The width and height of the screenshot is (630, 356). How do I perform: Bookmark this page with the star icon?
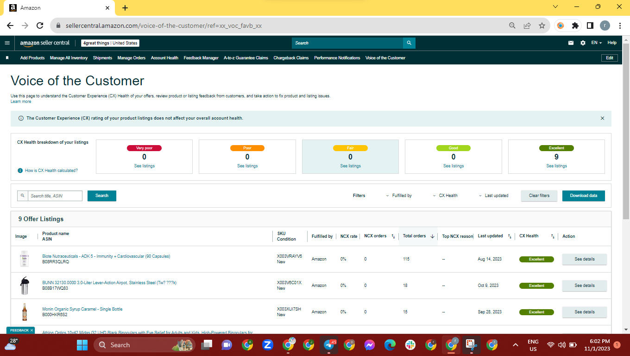[x=542, y=25]
